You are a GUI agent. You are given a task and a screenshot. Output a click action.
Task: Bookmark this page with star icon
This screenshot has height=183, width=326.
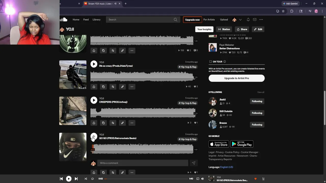point(283,11)
